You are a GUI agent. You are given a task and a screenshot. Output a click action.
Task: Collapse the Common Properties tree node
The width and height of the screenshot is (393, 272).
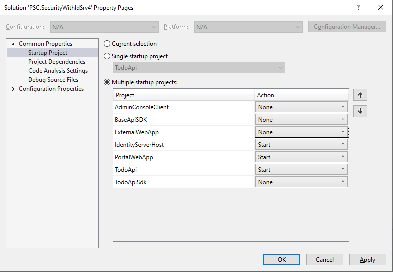13,44
